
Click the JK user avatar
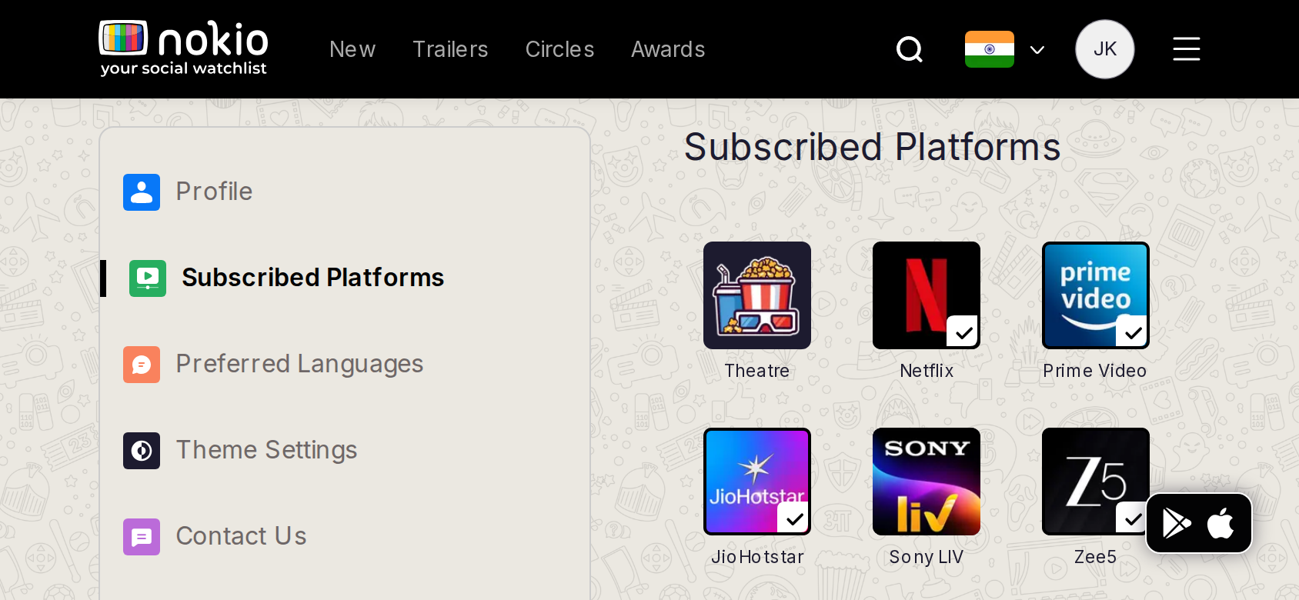1104,49
